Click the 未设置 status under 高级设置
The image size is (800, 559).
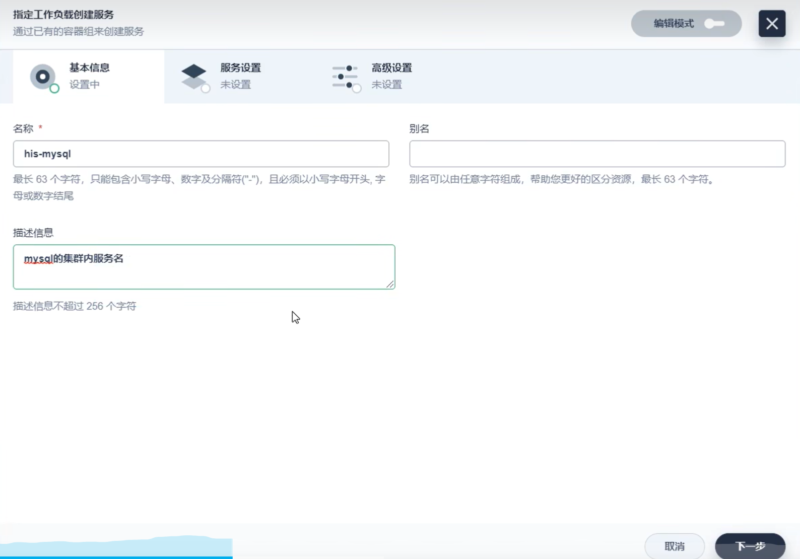click(x=387, y=85)
